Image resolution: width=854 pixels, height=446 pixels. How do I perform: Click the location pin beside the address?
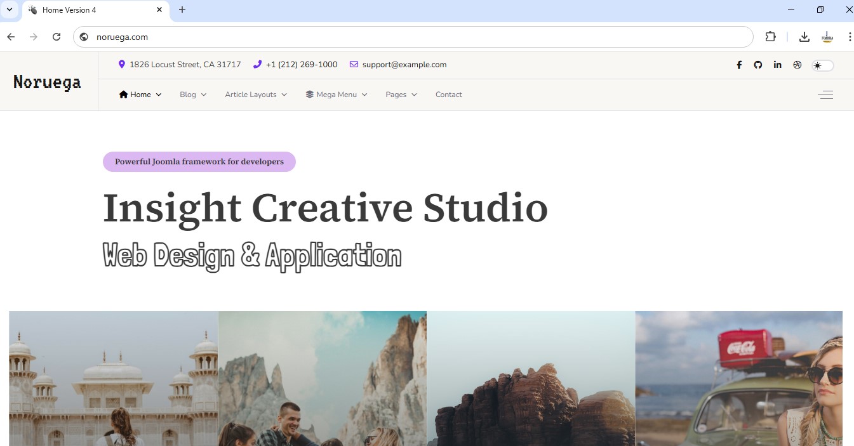tap(122, 64)
